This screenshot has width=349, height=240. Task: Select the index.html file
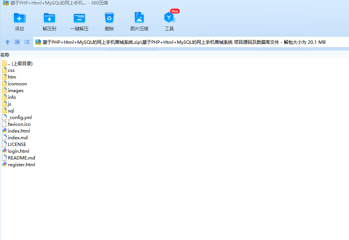[16, 131]
